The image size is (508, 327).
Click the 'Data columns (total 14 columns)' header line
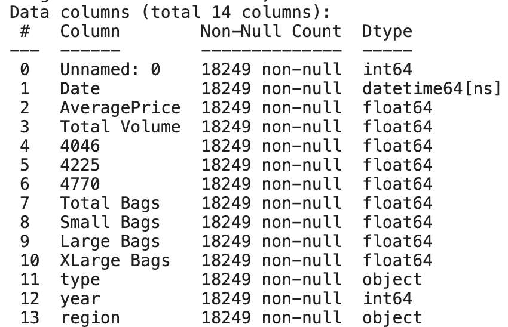point(170,13)
